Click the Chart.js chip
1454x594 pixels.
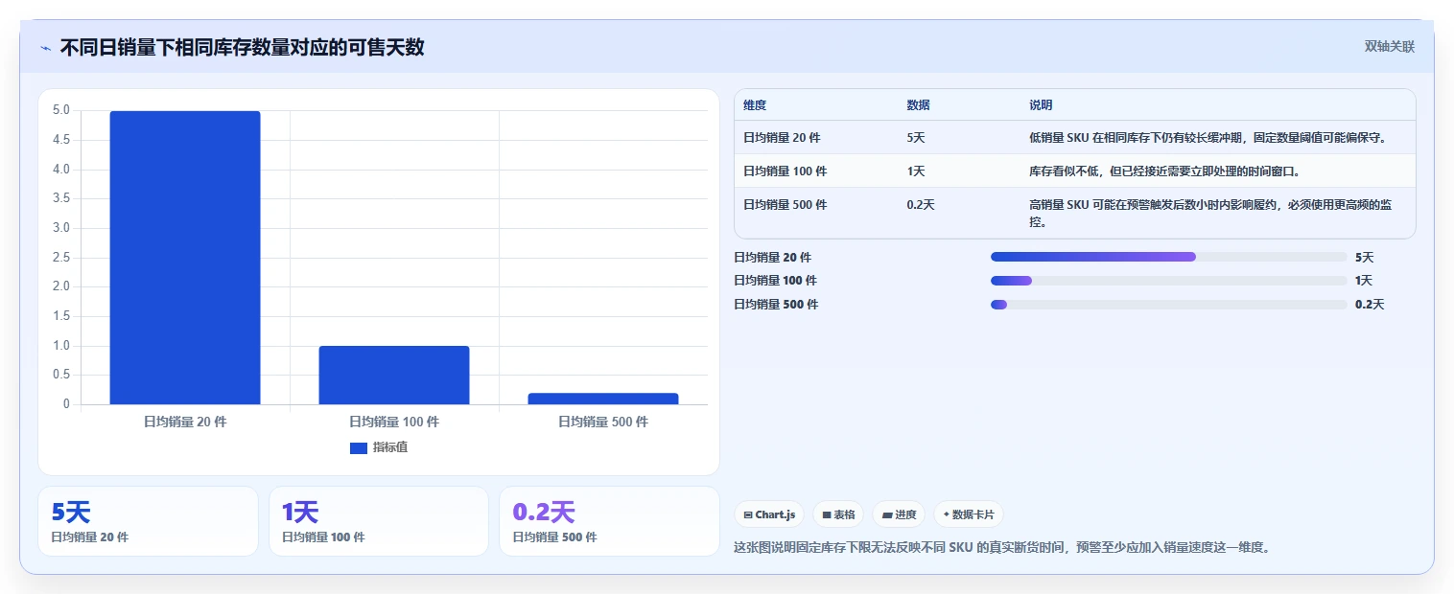click(x=769, y=514)
